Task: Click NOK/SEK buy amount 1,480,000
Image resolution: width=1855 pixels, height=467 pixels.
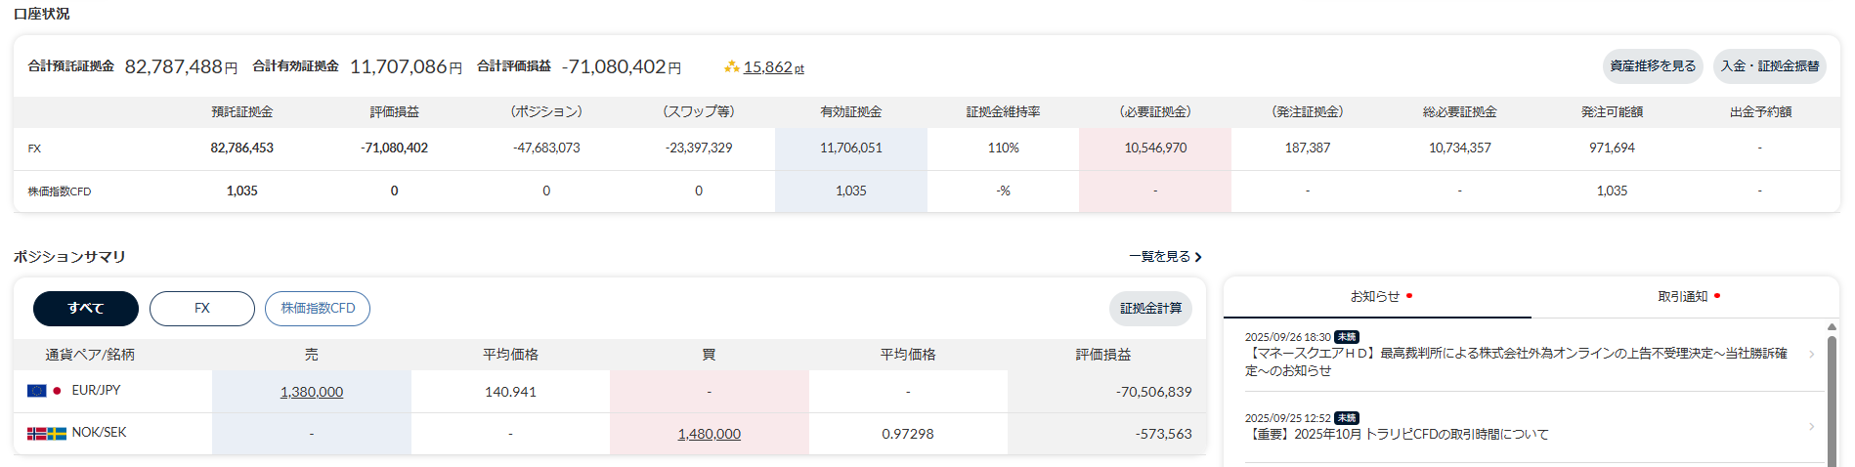Action: click(710, 435)
